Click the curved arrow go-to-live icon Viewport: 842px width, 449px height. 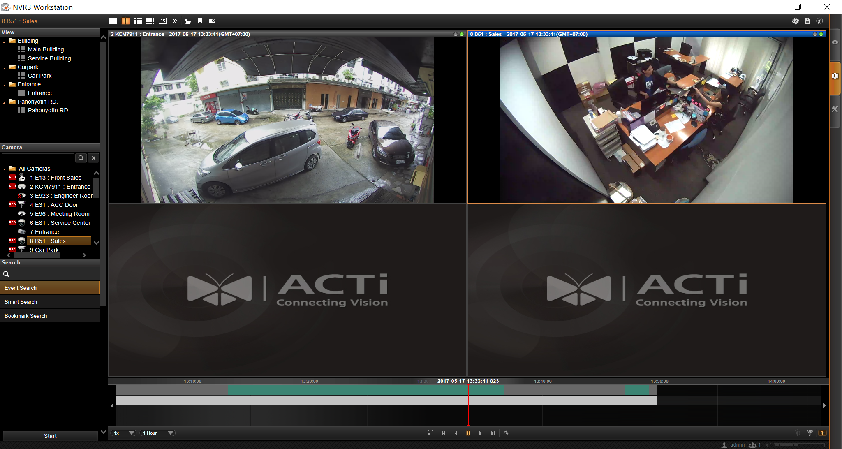(x=506, y=433)
